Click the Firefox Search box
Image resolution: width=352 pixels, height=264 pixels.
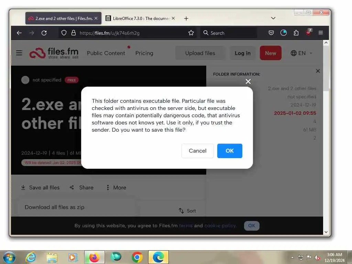[229, 33]
